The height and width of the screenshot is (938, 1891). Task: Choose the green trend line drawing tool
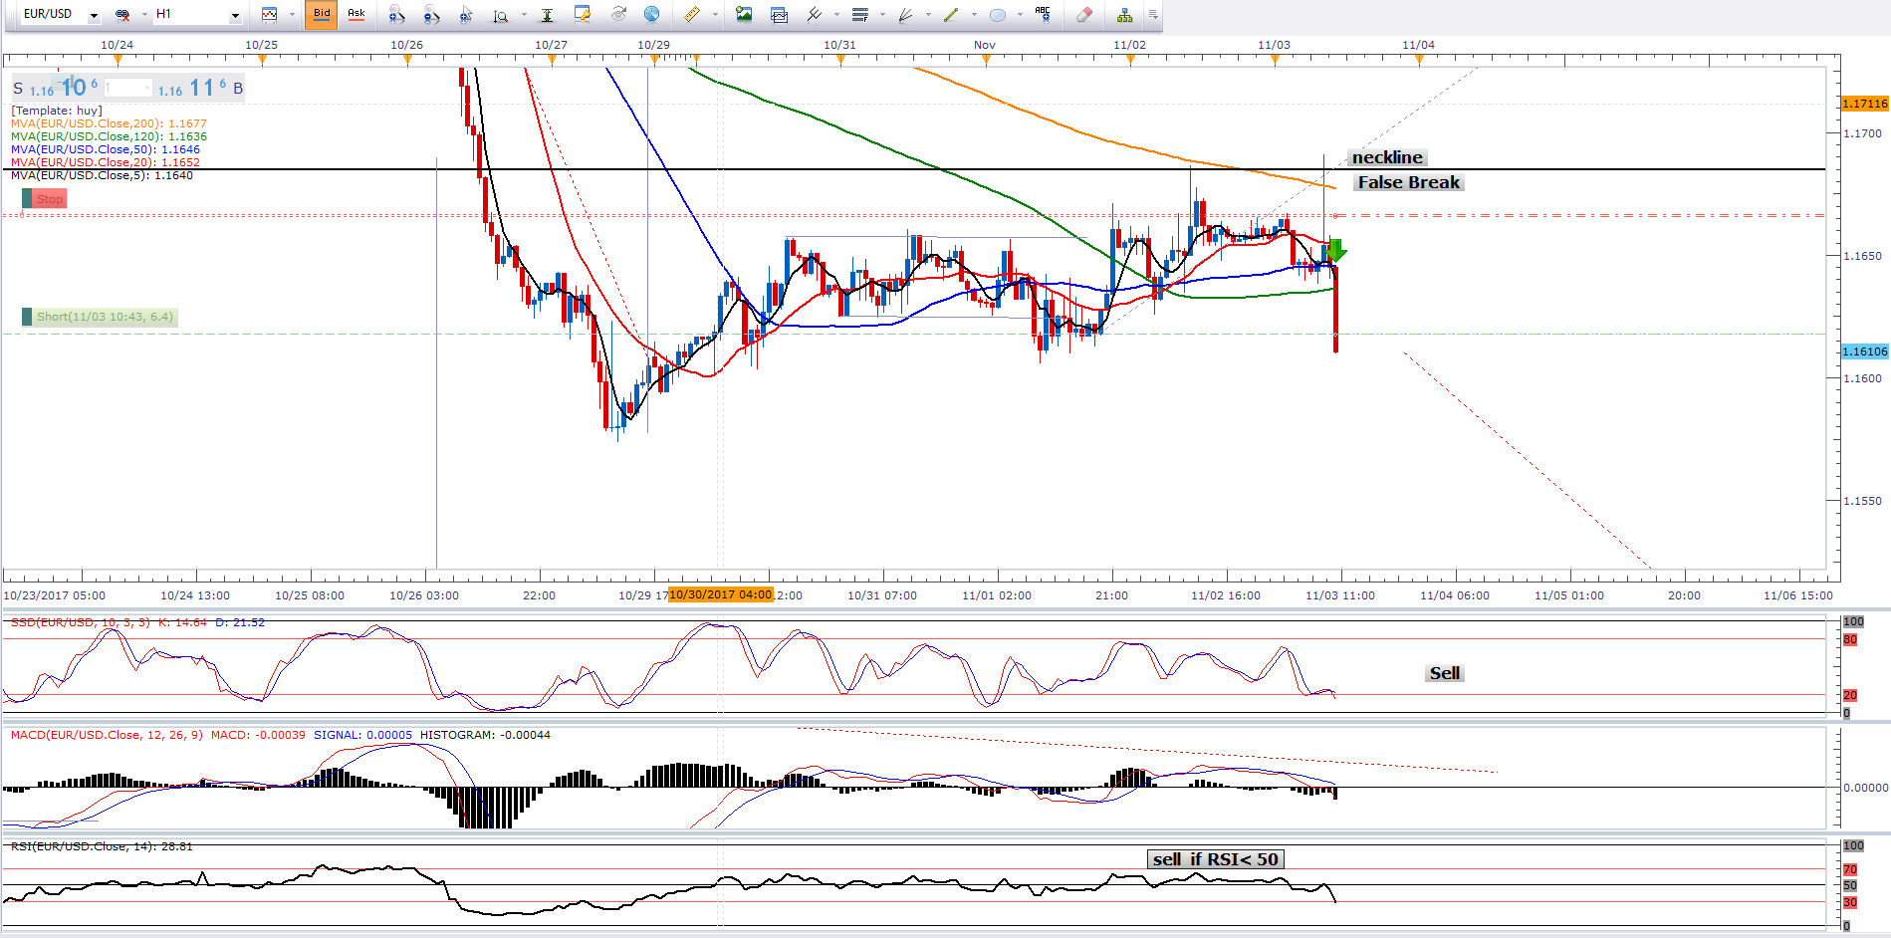(x=951, y=15)
